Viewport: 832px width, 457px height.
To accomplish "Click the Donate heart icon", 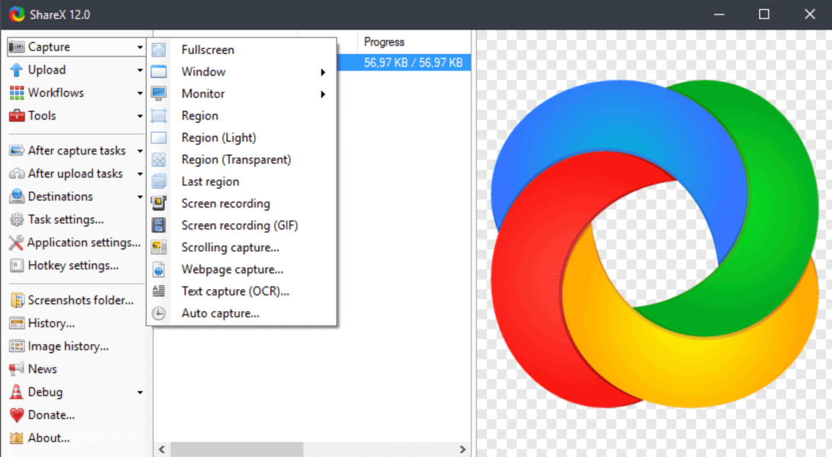I will [17, 416].
